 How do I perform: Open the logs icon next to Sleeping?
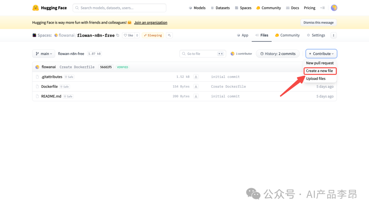[x=169, y=35]
